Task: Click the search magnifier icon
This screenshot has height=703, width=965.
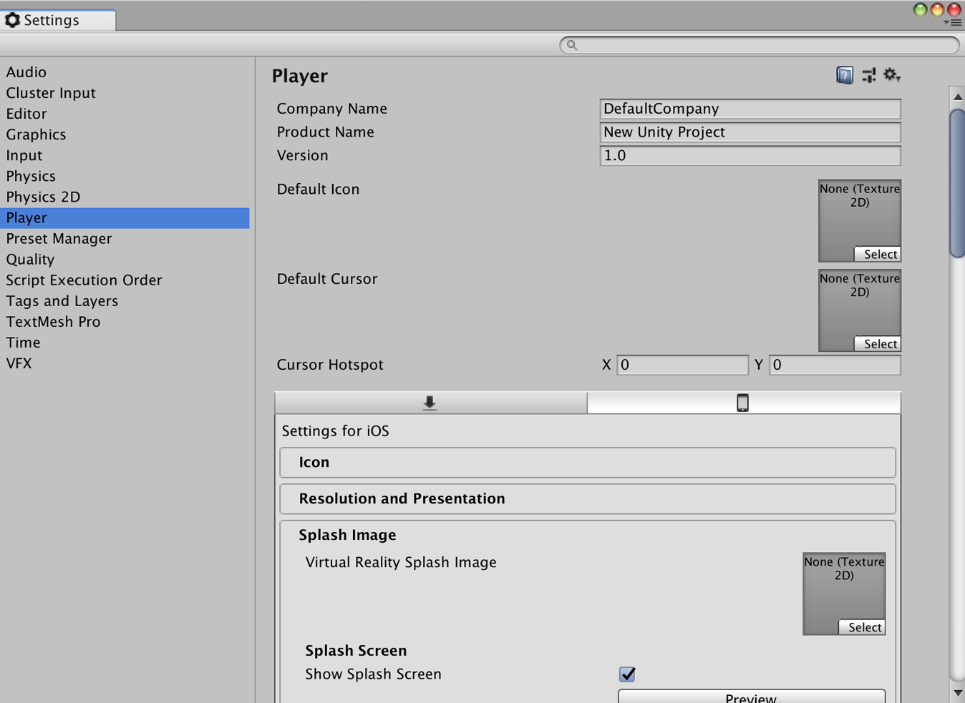Action: pyautogui.click(x=572, y=45)
